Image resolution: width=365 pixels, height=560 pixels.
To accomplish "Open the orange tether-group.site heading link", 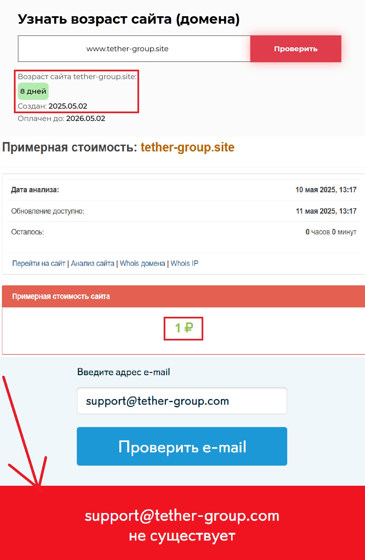I will [x=187, y=147].
